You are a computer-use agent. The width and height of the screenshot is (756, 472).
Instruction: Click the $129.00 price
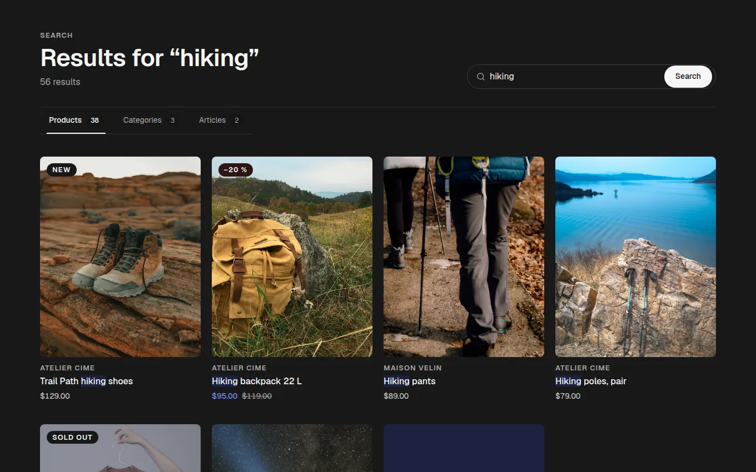[x=55, y=396]
